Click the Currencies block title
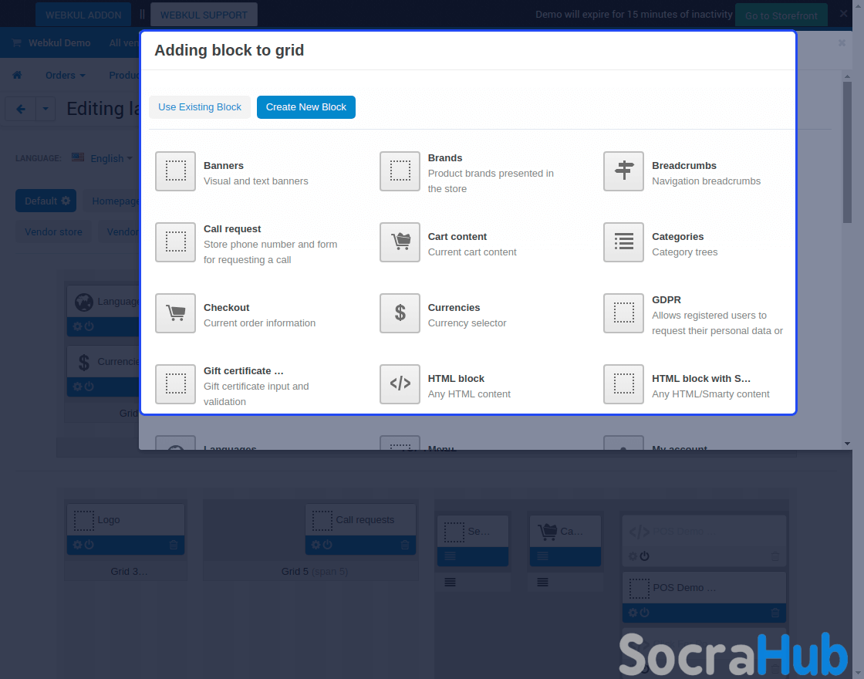 pos(454,308)
